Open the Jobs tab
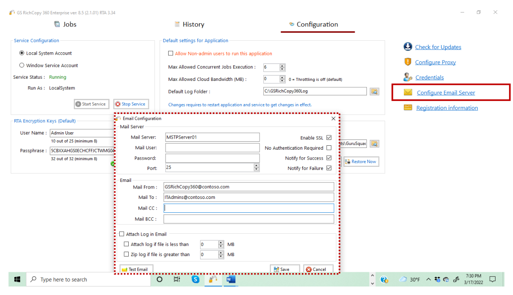Image resolution: width=513 pixels, height=295 pixels. 65,25
